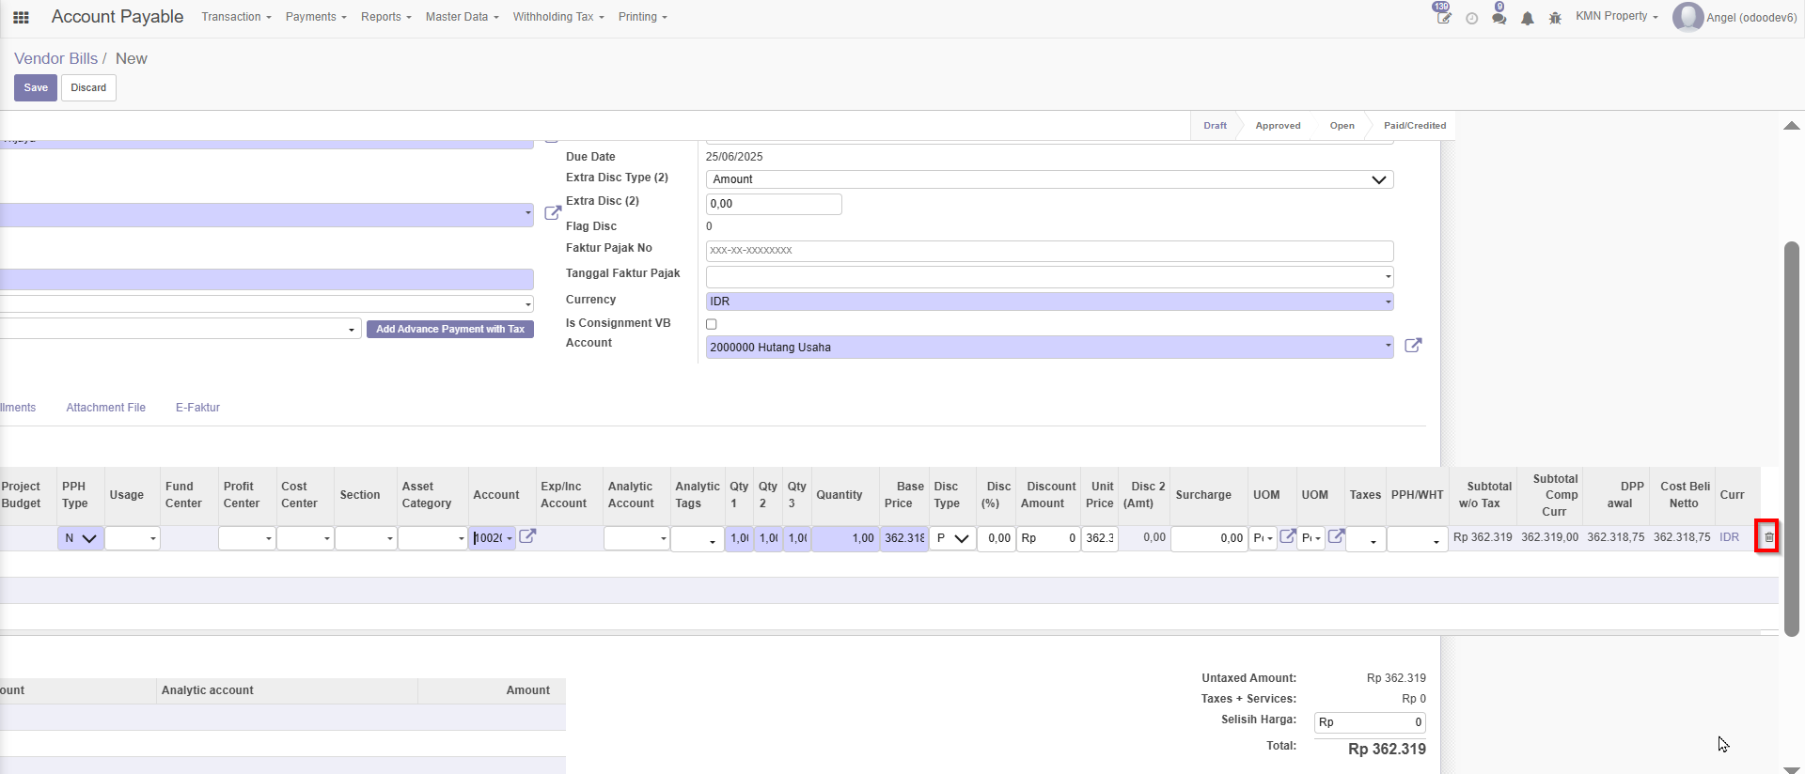This screenshot has width=1805, height=774.
Task: Open the apps grid menu
Action: pyautogui.click(x=21, y=17)
